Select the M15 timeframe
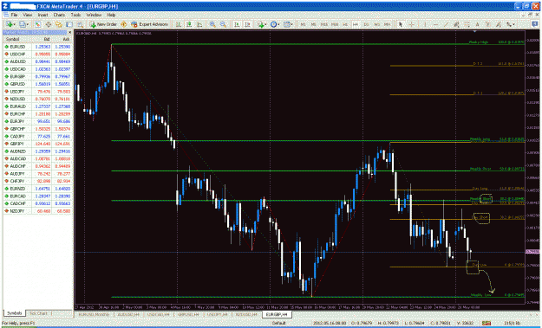The height and width of the screenshot is (328, 542). point(324,24)
